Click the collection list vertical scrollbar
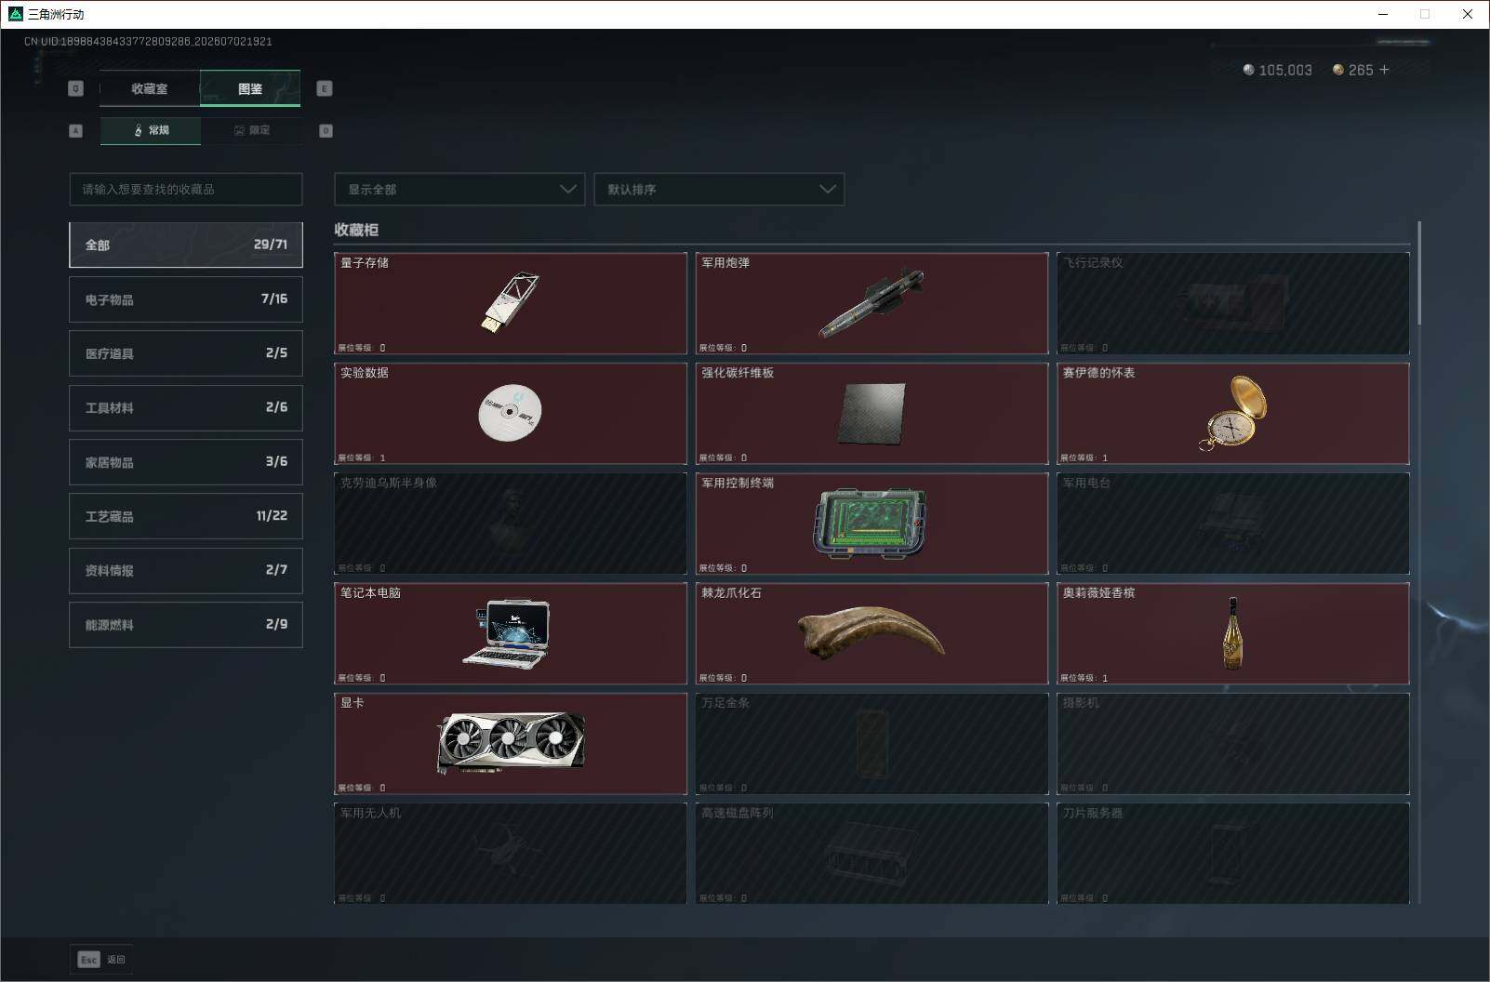The image size is (1490, 982). [1419, 272]
